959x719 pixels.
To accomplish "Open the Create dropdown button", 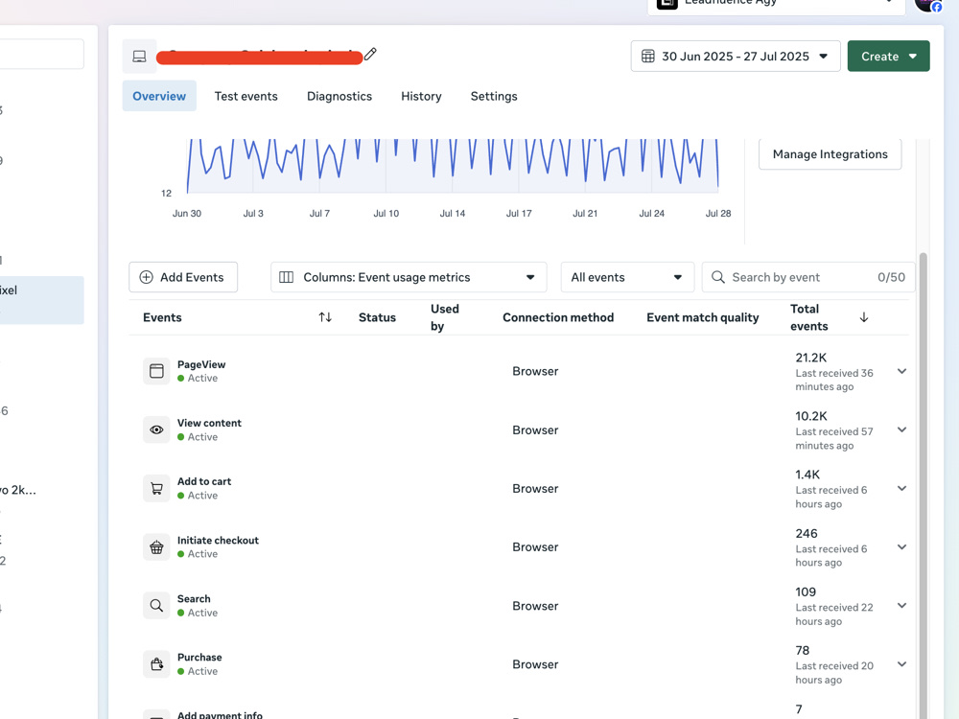I will click(x=888, y=57).
